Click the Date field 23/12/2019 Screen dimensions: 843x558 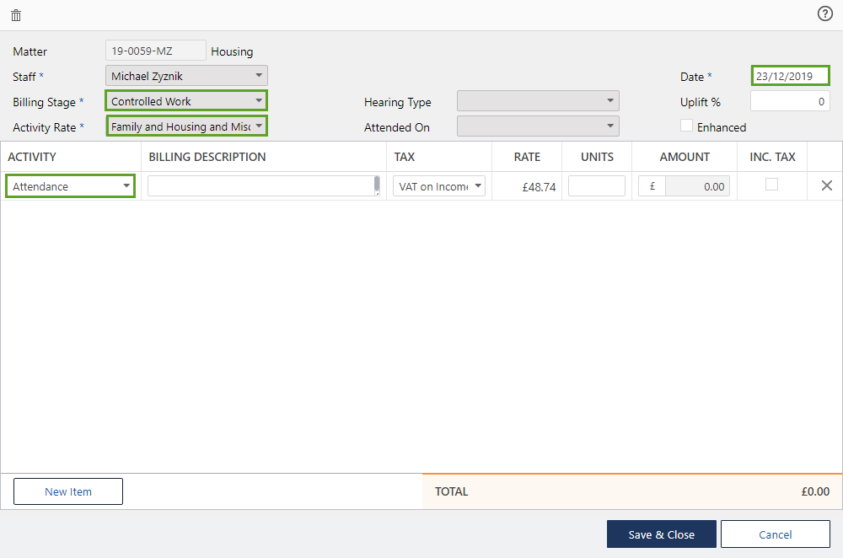tap(790, 76)
